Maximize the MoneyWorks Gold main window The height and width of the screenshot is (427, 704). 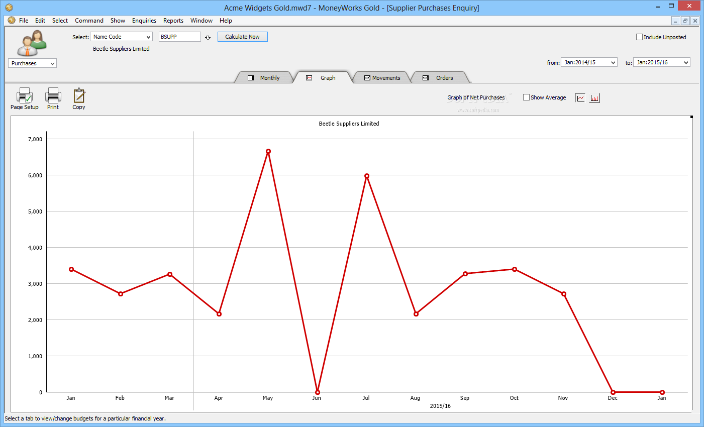point(671,6)
